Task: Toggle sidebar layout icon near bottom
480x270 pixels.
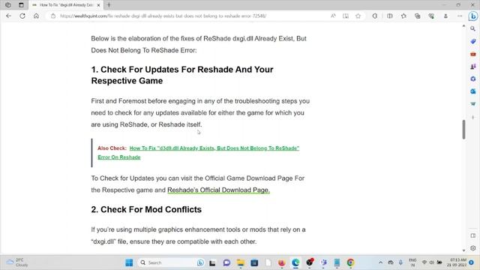Action: point(473,235)
